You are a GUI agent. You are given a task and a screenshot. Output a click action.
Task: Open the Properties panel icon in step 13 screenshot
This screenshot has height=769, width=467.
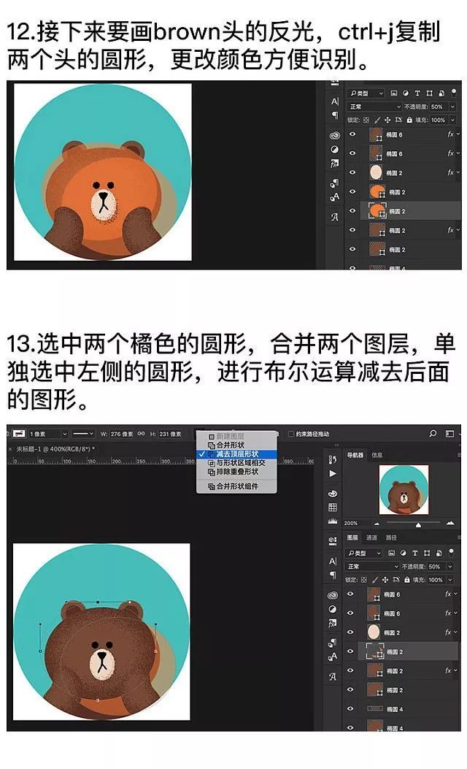click(333, 540)
